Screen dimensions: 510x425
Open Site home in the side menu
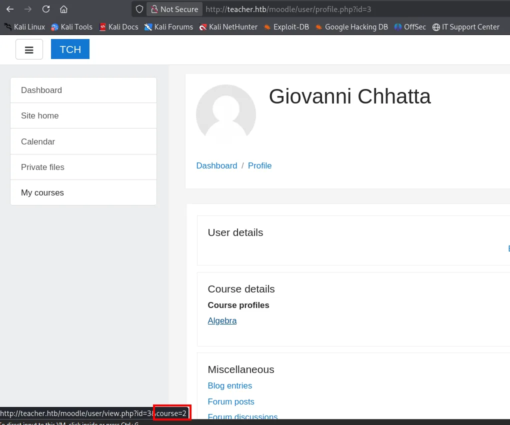[83, 116]
